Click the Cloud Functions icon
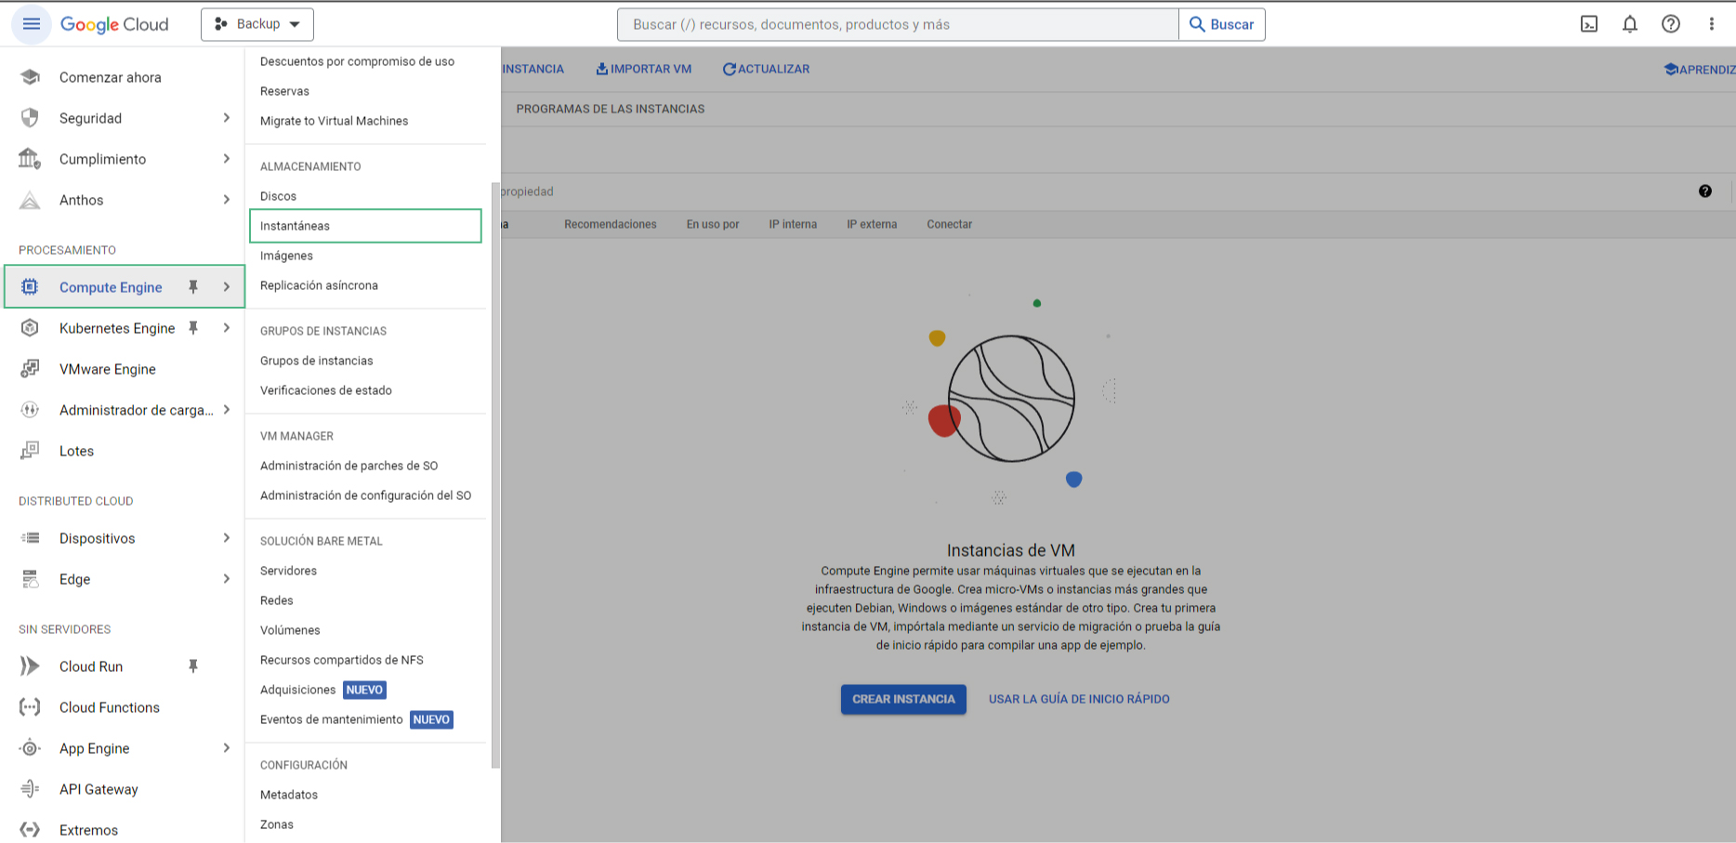 click(30, 707)
